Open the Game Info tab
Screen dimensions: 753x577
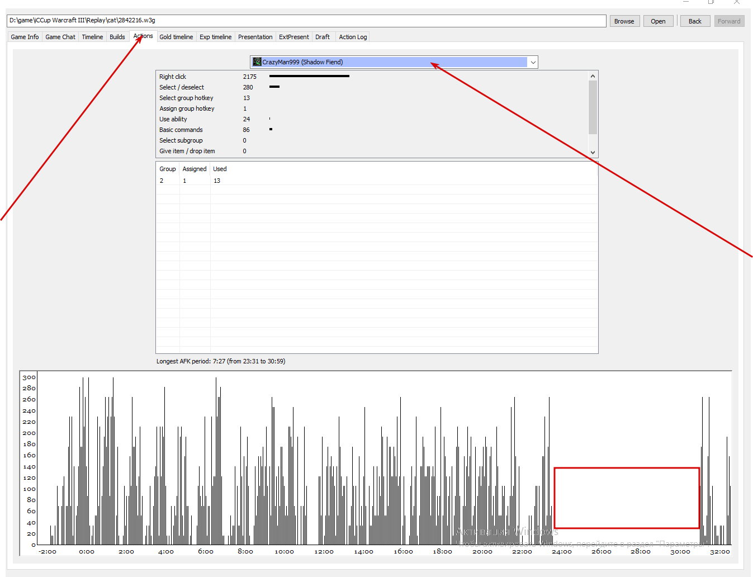[25, 37]
